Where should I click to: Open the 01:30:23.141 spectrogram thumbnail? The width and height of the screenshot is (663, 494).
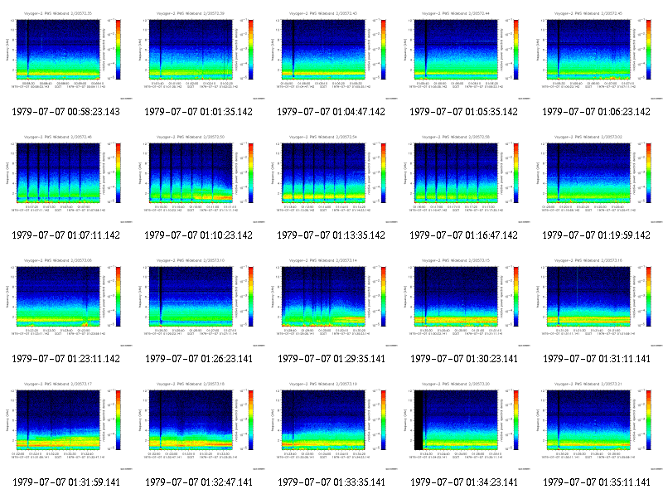point(464,301)
